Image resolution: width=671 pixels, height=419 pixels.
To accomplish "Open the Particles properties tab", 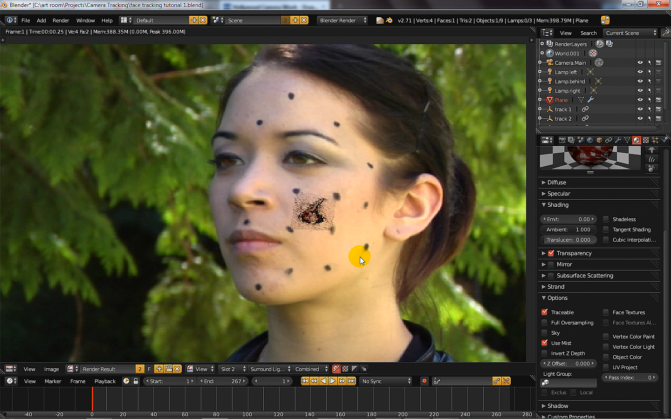I will tap(655, 140).
